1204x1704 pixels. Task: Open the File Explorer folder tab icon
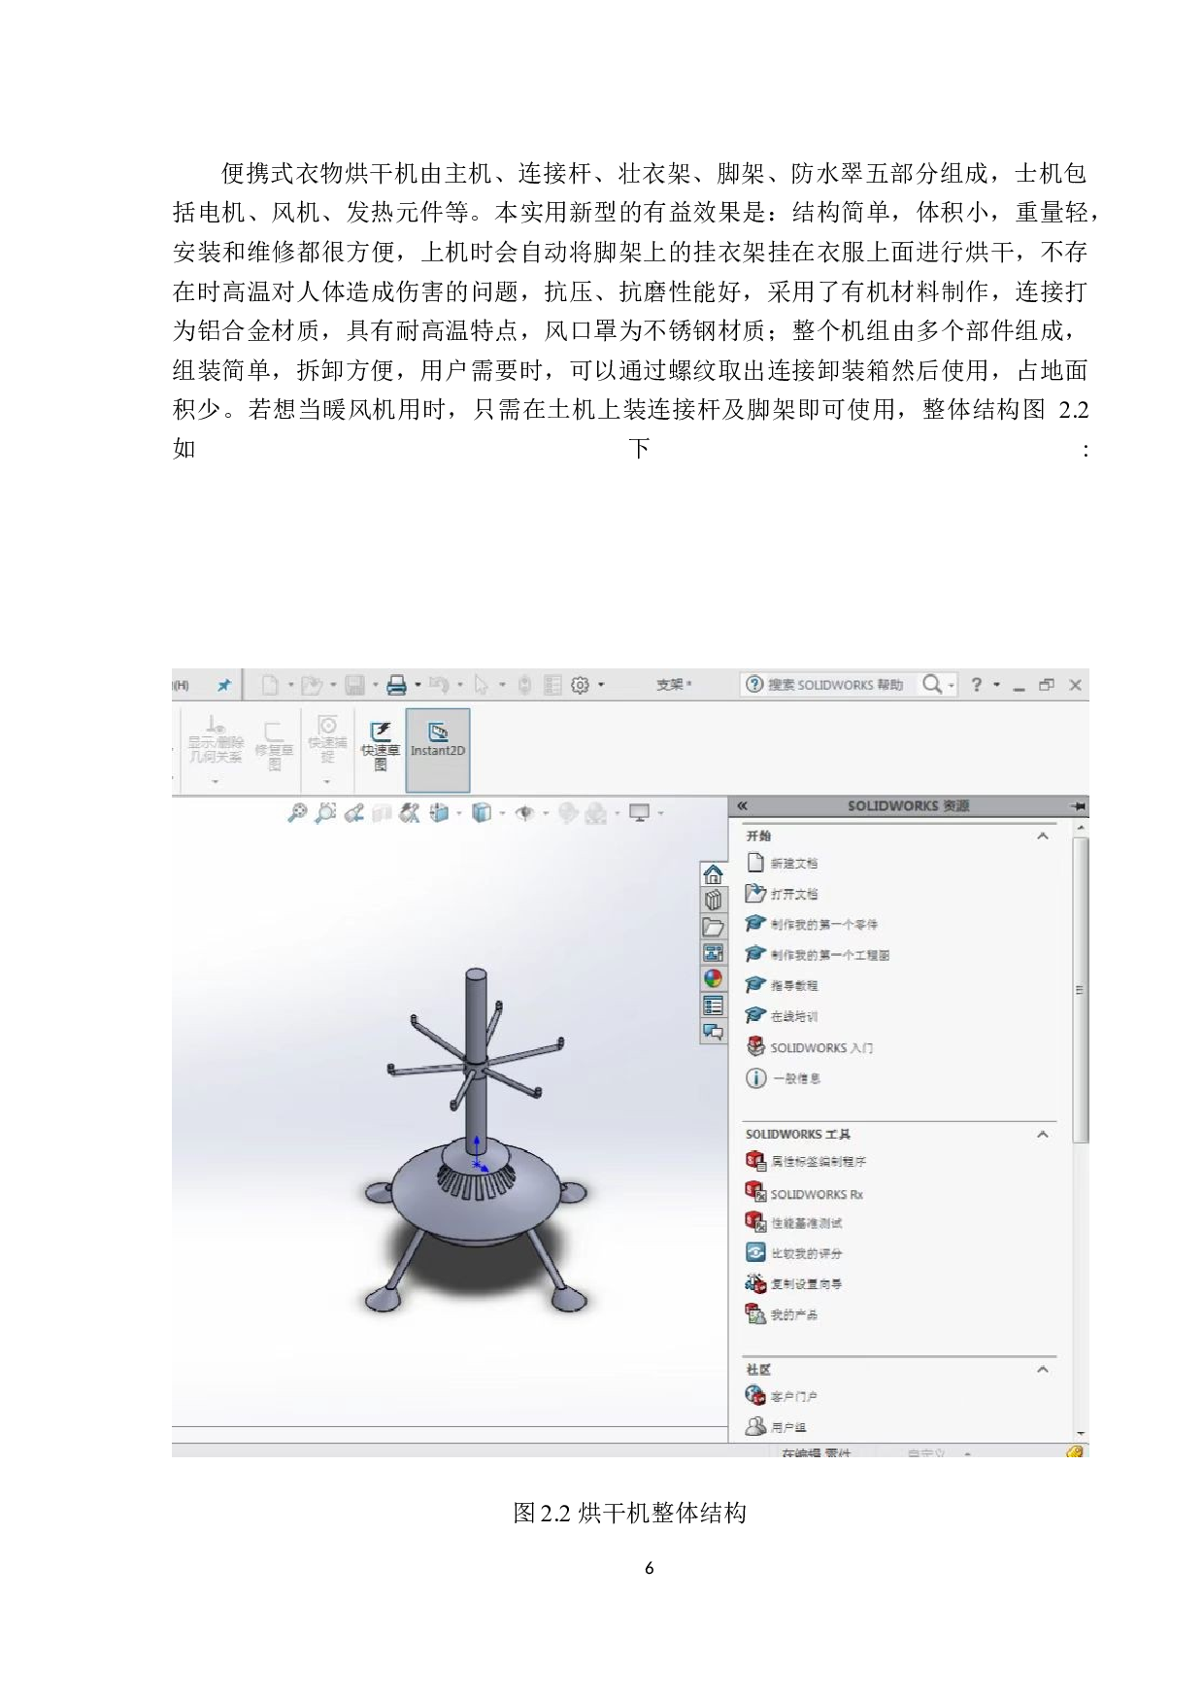pos(713,927)
